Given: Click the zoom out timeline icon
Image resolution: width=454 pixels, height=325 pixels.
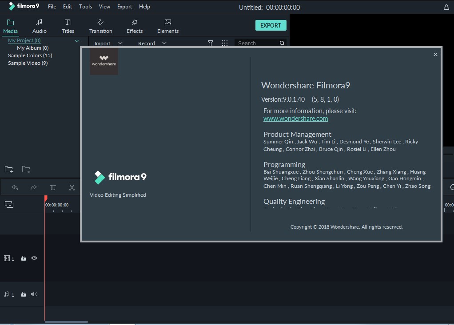Looking at the screenshot, I should click(x=452, y=187).
